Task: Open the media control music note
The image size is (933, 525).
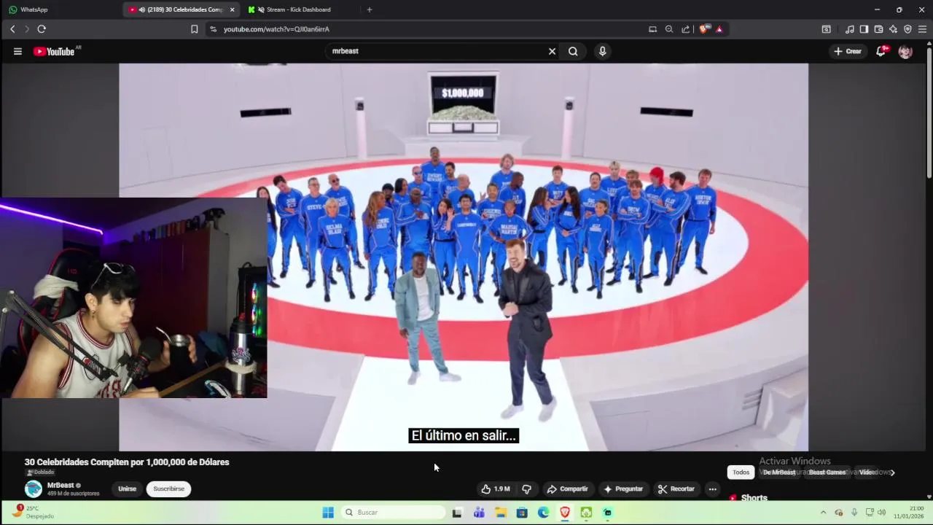Action: coord(849,29)
